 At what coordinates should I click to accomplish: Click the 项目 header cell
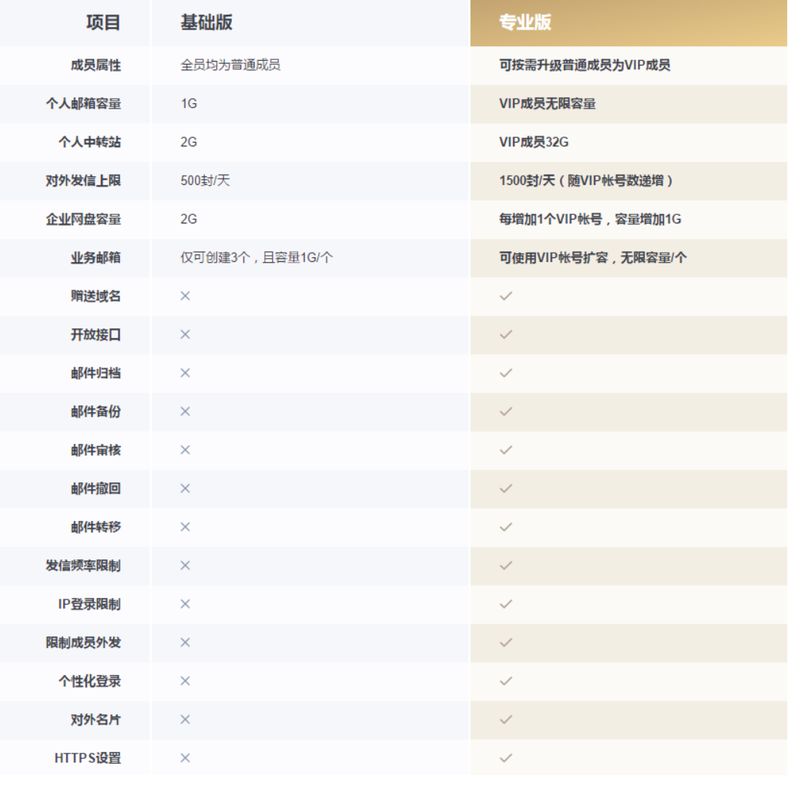pos(103,22)
